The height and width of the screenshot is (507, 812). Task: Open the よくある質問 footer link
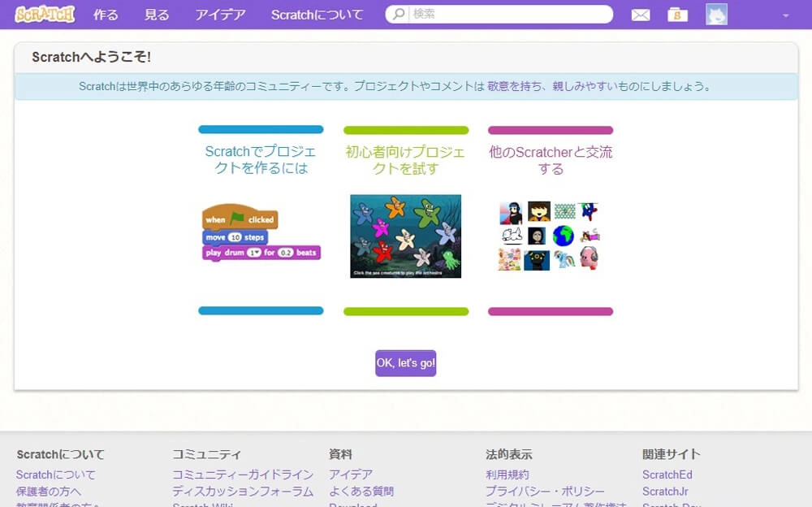tap(361, 491)
